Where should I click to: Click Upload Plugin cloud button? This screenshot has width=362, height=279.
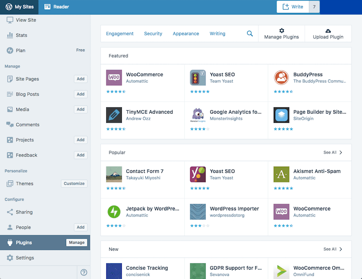pyautogui.click(x=328, y=34)
